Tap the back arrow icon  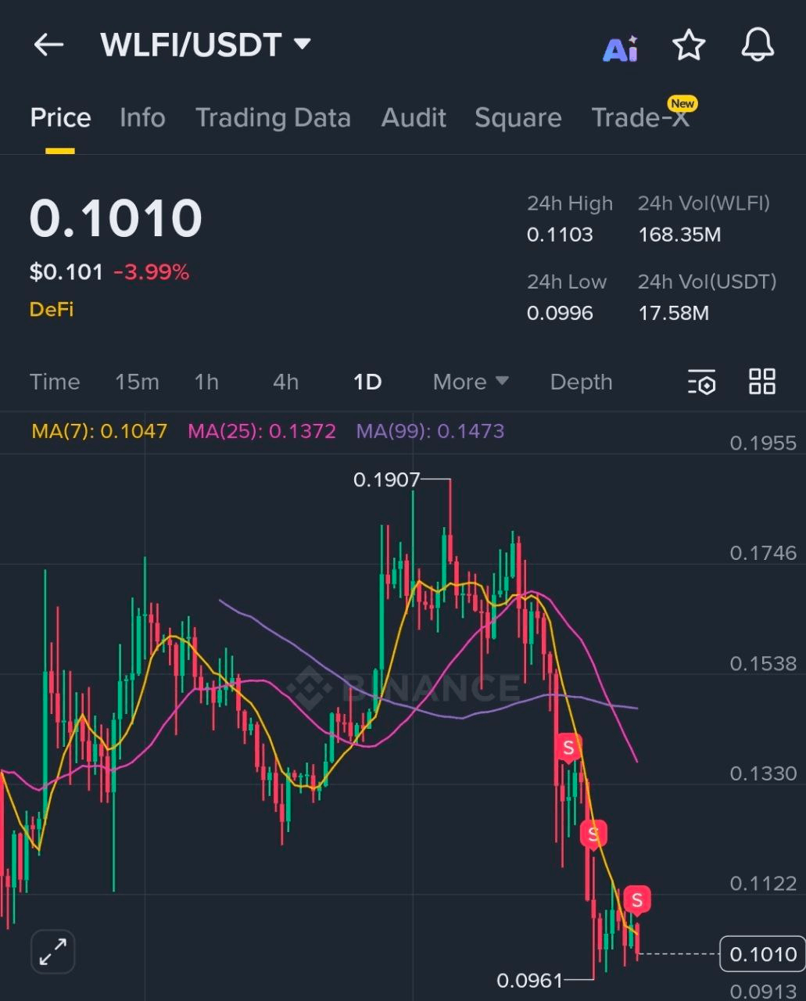pos(48,45)
